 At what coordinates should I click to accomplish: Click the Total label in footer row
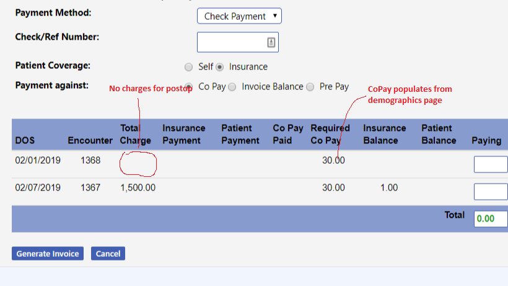pyautogui.click(x=455, y=215)
